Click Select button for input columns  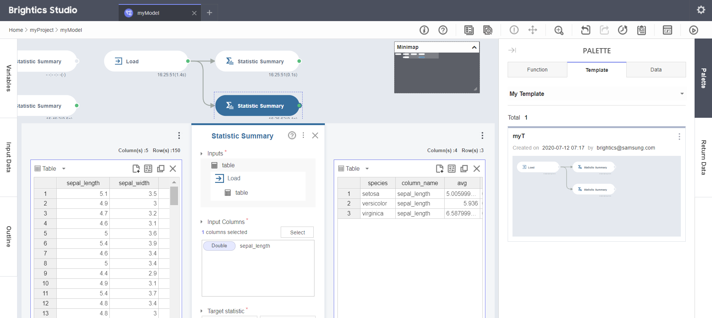pyautogui.click(x=297, y=232)
